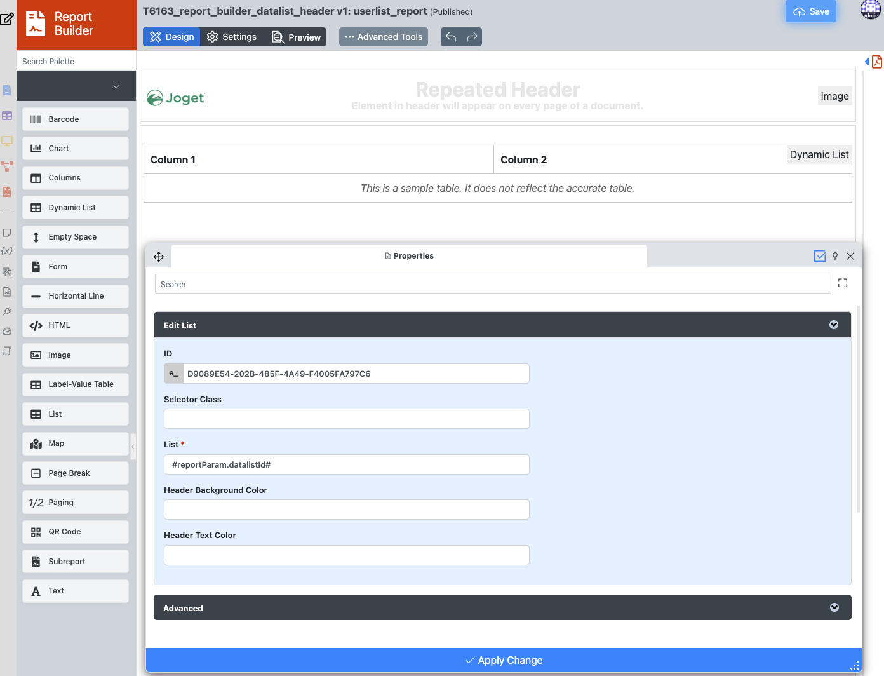Maximize the properties editor with fullscreen icon
Image resolution: width=884 pixels, height=676 pixels.
coord(843,283)
